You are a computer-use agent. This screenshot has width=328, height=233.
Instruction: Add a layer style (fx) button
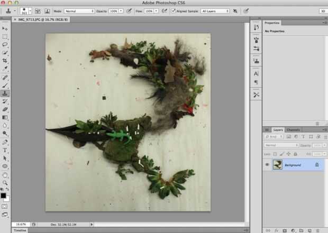[x=277, y=230]
